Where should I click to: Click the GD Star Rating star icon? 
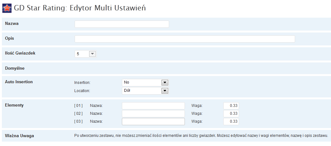(x=7, y=9)
